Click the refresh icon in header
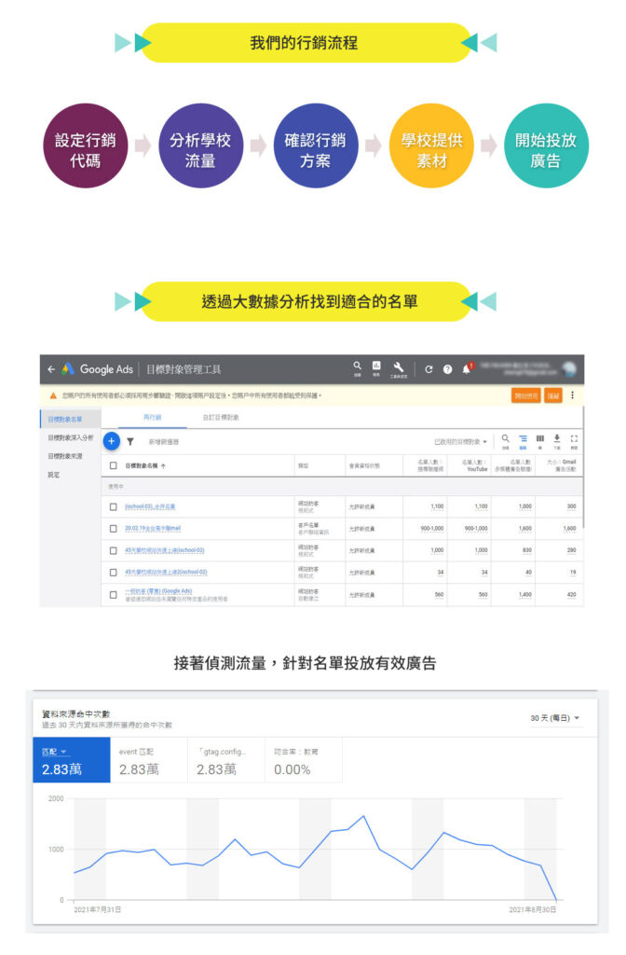Image resolution: width=626 pixels, height=955 pixels. 429,369
